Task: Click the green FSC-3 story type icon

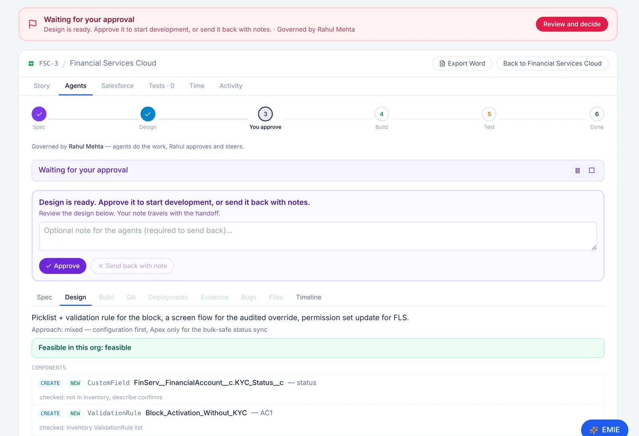Action: pos(31,63)
